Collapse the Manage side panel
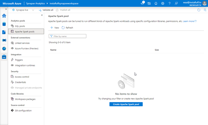208x125 pixels. point(42,15)
